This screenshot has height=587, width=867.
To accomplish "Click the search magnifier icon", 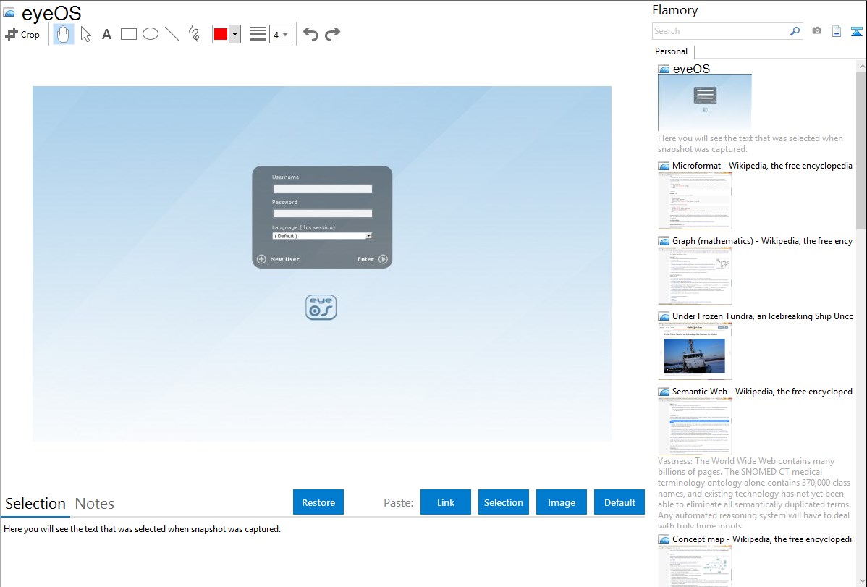I will [795, 31].
